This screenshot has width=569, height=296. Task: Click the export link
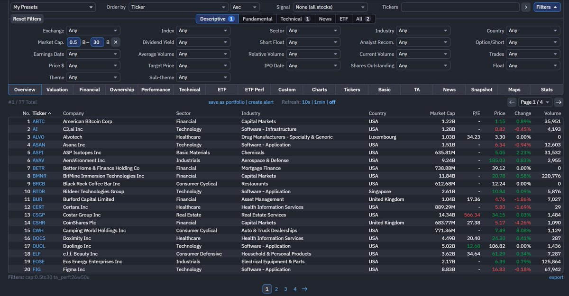coord(556,278)
